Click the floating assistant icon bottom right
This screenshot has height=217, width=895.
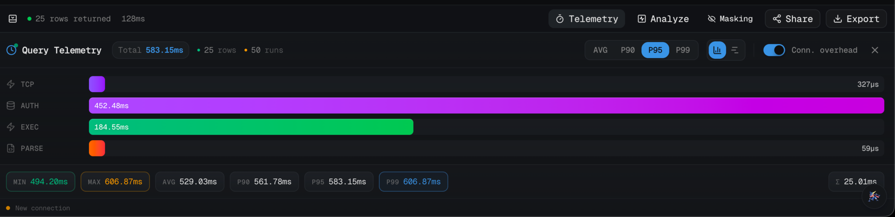point(874,197)
